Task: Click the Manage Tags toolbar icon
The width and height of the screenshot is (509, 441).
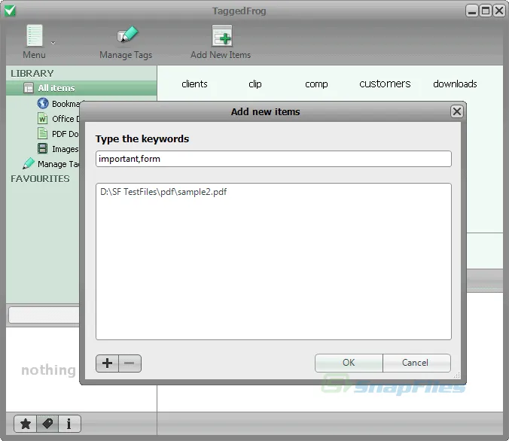Action: pyautogui.click(x=127, y=35)
